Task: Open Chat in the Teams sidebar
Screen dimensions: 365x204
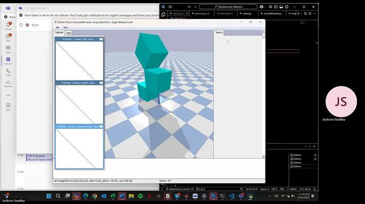Action: pyautogui.click(x=8, y=37)
